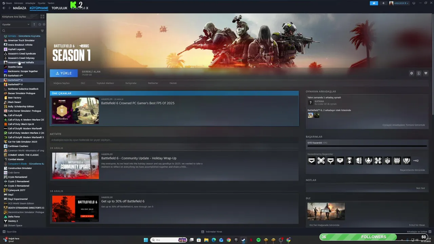
Task: Open Big Picture mode monitor icon
Action: coord(414,3)
